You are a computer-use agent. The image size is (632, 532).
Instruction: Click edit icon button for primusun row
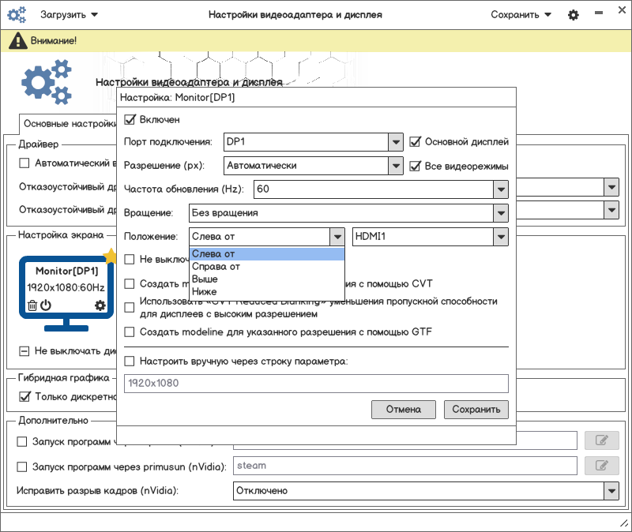pyautogui.click(x=602, y=466)
